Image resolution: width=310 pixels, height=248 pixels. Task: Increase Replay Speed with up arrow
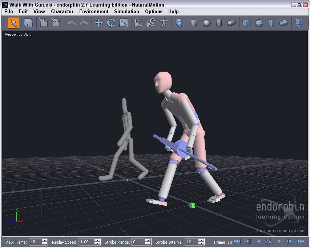(97, 240)
